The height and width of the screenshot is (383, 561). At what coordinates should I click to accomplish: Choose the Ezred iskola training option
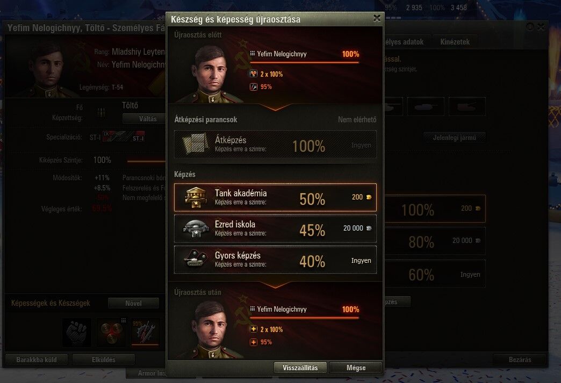(275, 229)
